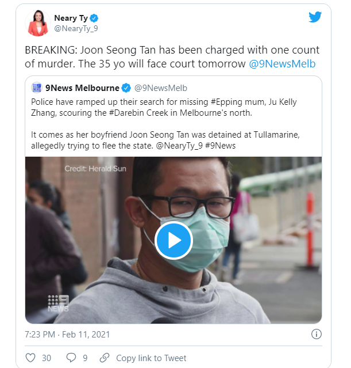This screenshot has height=368, width=351.
Task: Open 9News Melbourne name in quoted tweet
Action: point(82,88)
